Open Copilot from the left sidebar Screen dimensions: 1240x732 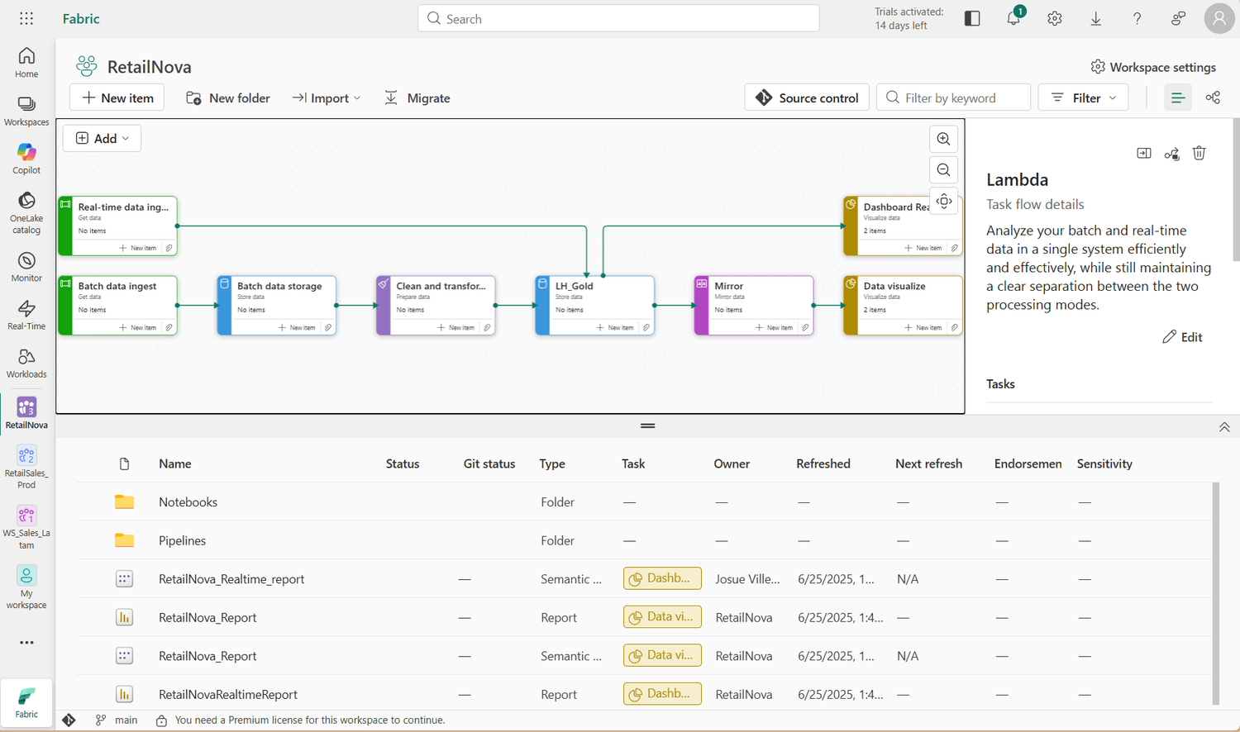point(26,159)
